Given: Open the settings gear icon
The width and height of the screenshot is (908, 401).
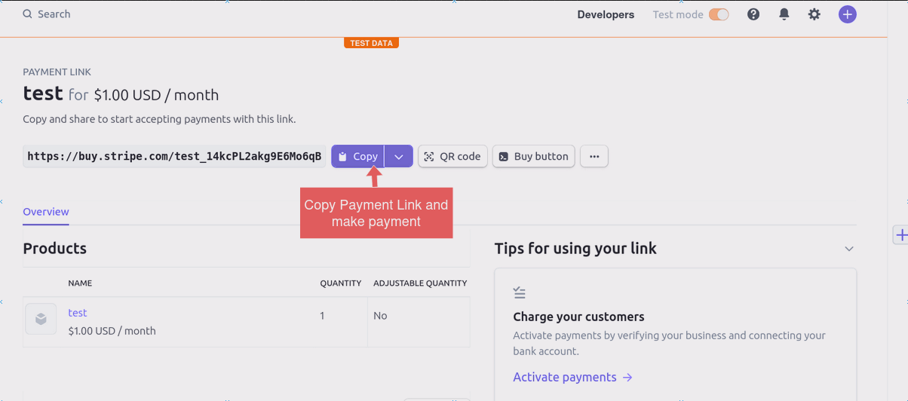Looking at the screenshot, I should [814, 14].
